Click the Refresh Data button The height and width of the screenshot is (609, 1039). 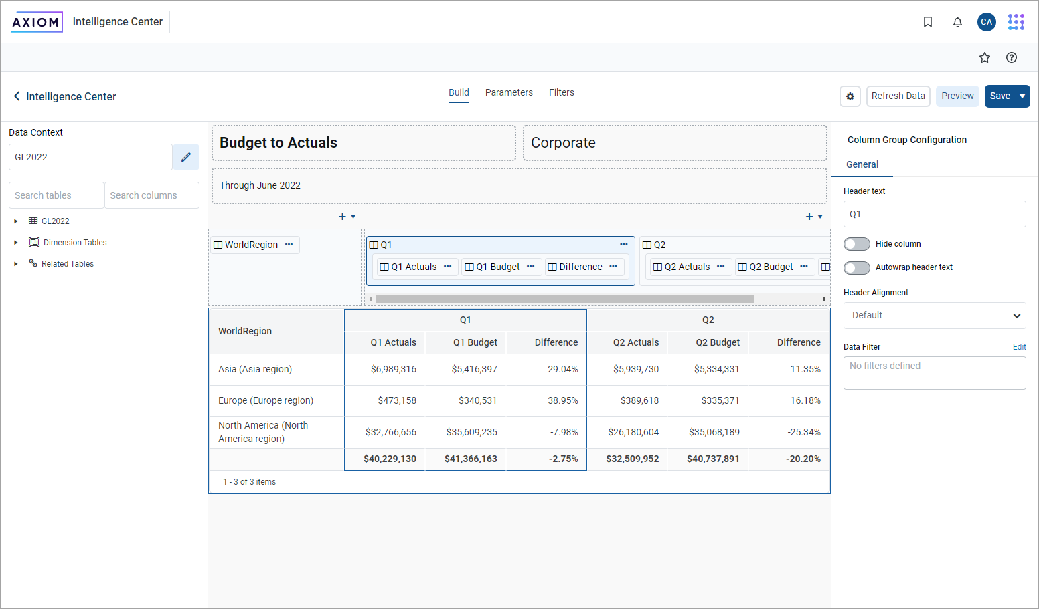tap(898, 96)
